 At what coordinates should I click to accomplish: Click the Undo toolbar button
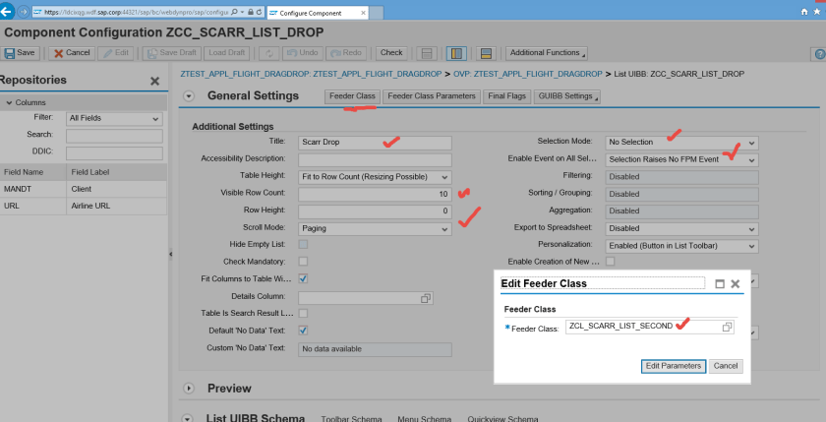tap(303, 53)
